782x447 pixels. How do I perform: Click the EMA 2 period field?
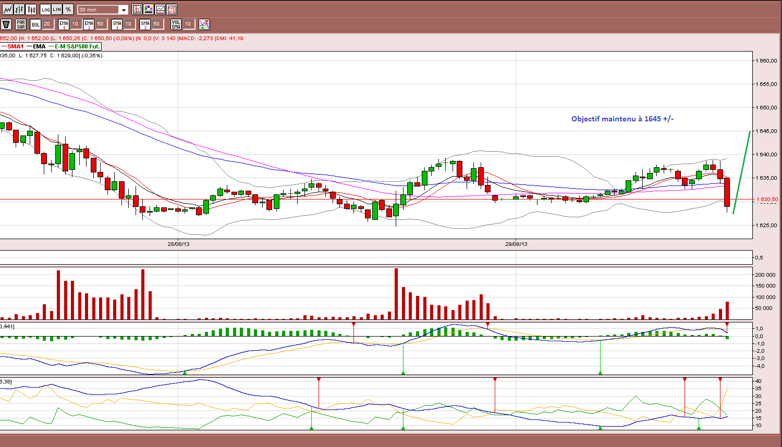[x=101, y=24]
